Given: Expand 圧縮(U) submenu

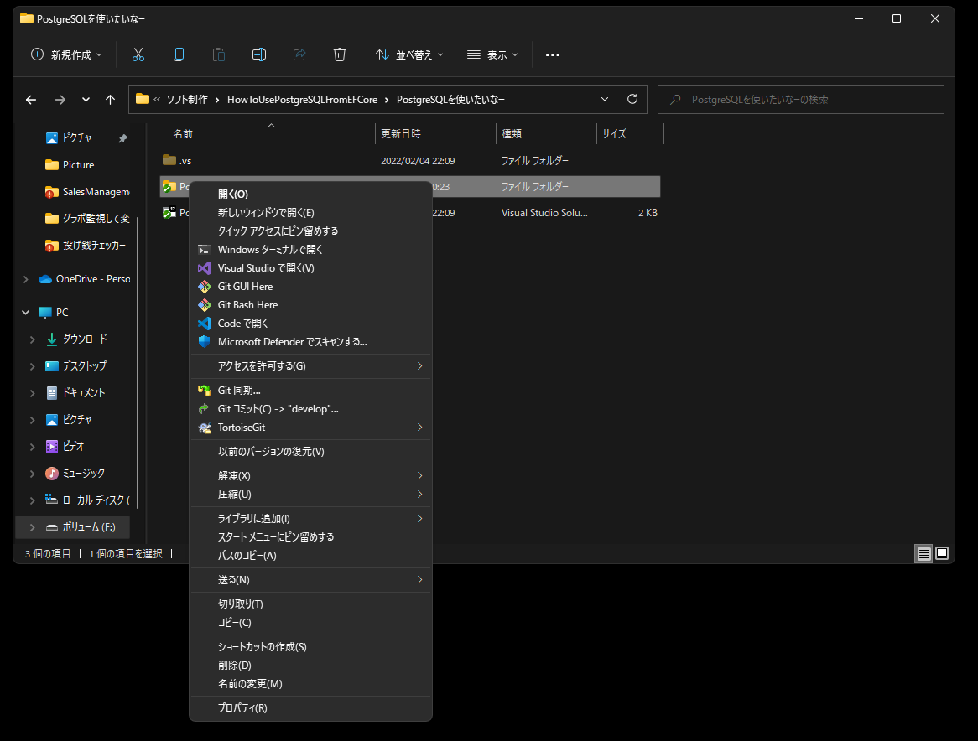Looking at the screenshot, I should (x=310, y=495).
